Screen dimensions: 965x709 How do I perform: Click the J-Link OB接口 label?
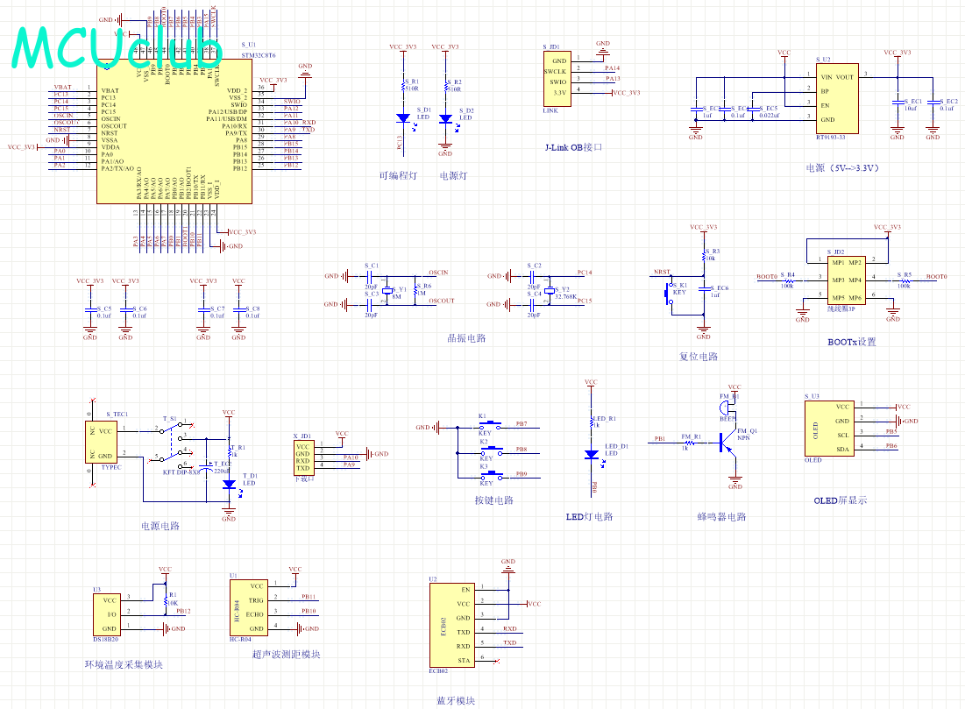point(573,148)
